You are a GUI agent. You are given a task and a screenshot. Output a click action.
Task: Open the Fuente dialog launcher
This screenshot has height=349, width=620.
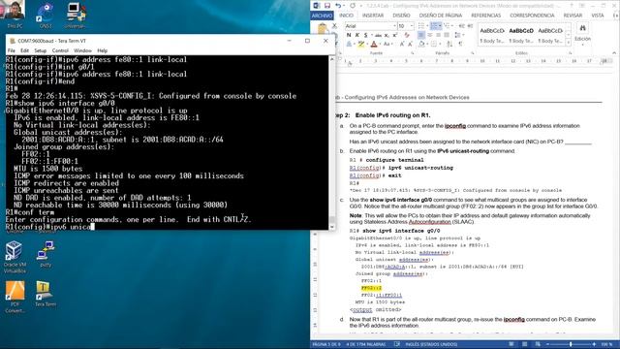(413, 53)
